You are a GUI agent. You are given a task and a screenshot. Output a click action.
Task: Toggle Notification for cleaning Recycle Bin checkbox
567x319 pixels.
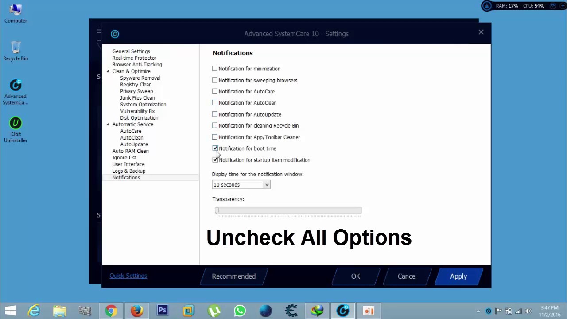click(215, 125)
